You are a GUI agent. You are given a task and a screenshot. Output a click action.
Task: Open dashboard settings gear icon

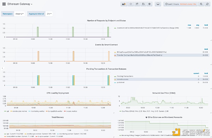click(149, 4)
